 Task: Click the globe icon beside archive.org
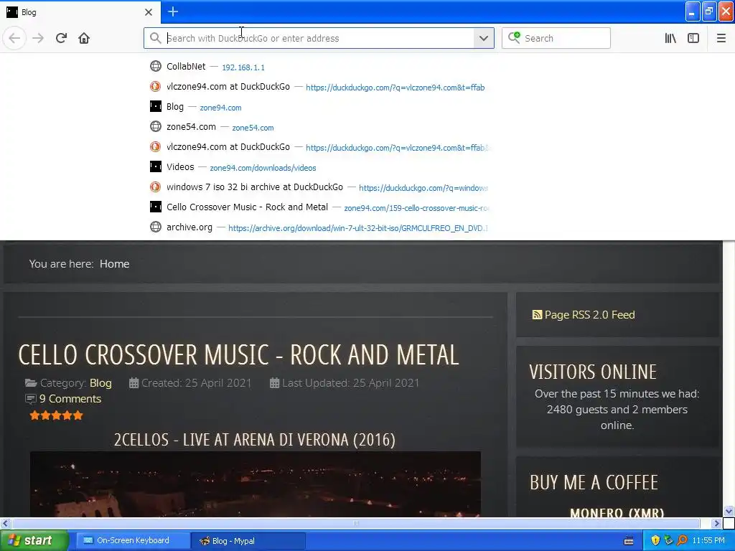156,227
